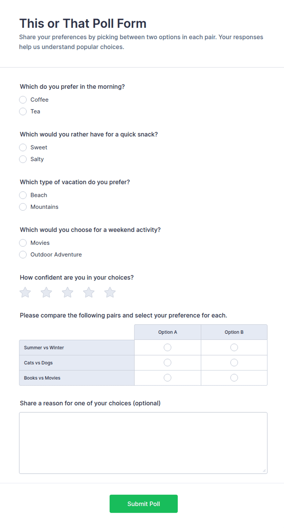Choose the Tea radio option

pyautogui.click(x=23, y=111)
